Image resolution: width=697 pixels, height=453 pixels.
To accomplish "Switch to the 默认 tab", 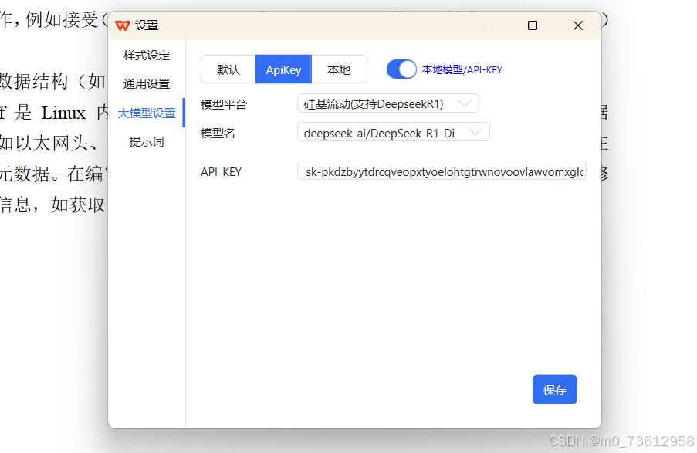I will pos(228,69).
